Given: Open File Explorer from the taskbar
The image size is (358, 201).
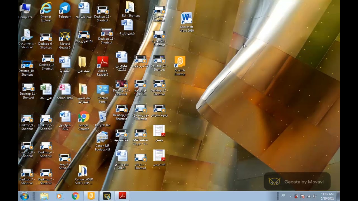Looking at the screenshot, I should [44, 196].
